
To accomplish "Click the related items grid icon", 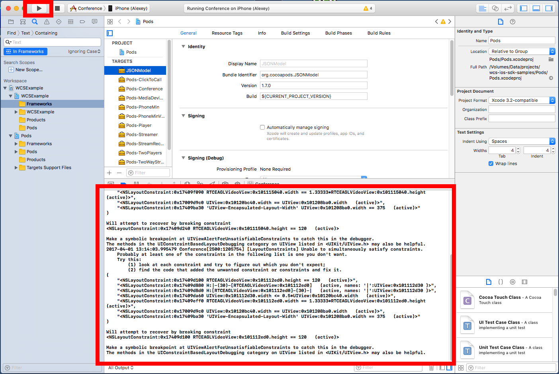I will 110,21.
